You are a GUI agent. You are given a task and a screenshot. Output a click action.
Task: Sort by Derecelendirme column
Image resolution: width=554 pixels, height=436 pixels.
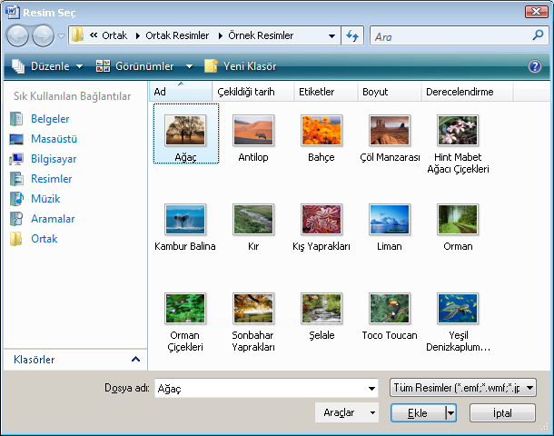click(x=467, y=92)
